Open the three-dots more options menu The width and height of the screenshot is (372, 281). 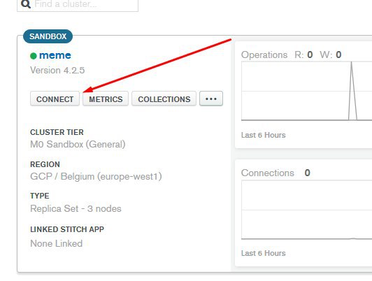pos(211,99)
